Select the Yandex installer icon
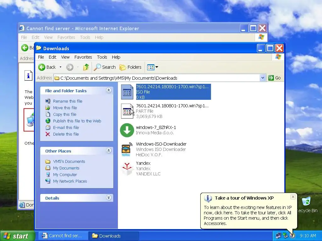322x241 pixels. coord(127,169)
